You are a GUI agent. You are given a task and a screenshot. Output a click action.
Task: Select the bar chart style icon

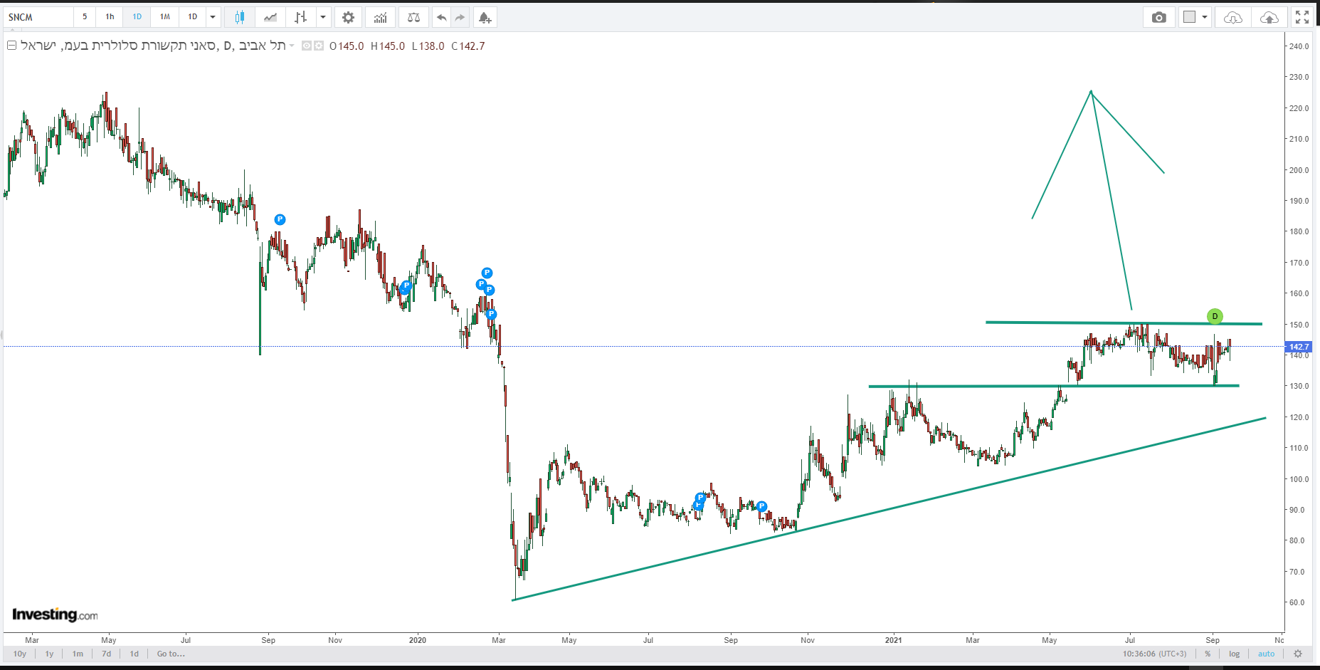tap(301, 17)
